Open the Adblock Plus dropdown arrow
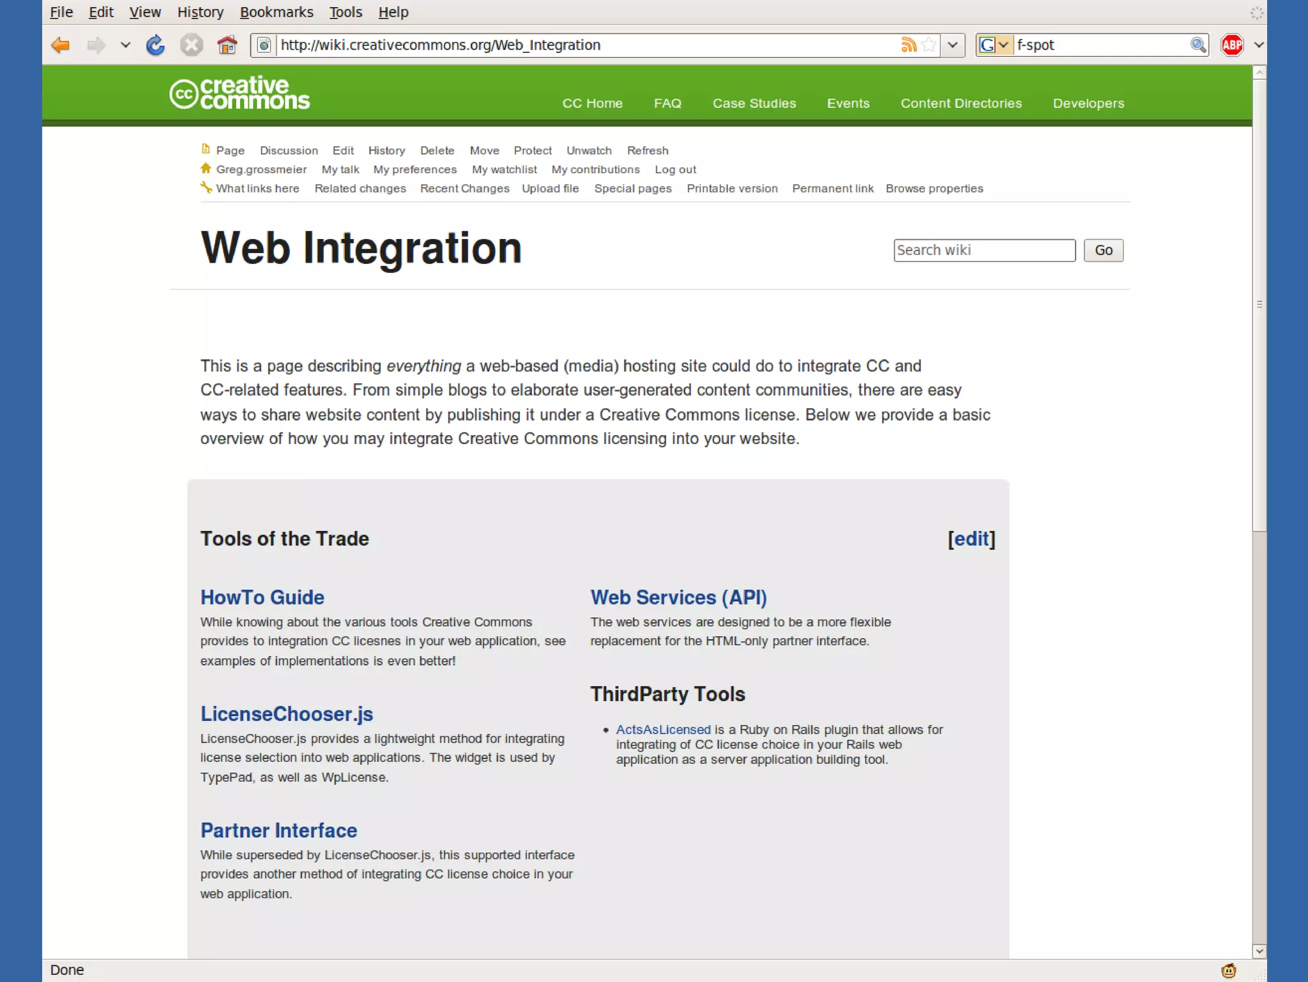Viewport: 1308px width, 982px height. point(1258,45)
